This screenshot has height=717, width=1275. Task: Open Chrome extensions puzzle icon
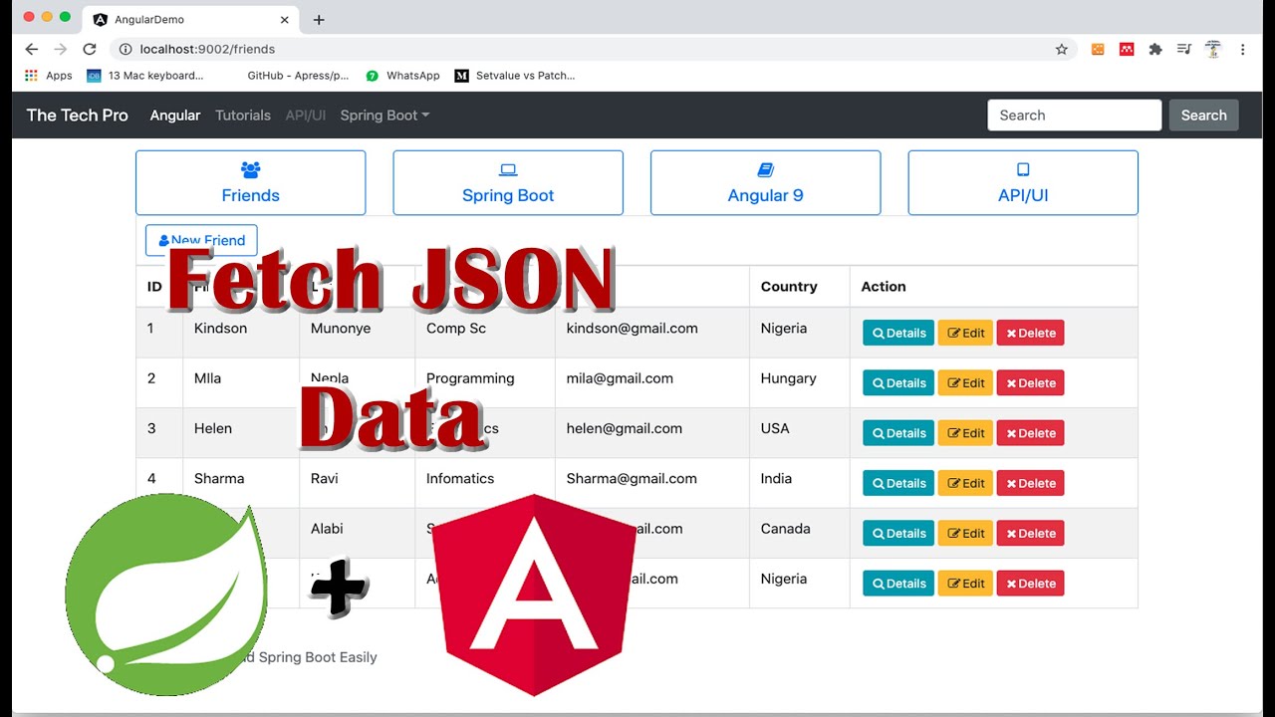1155,49
